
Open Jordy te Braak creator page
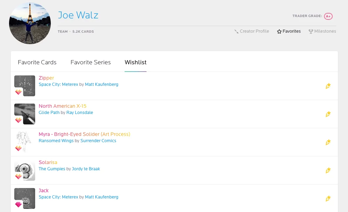pyautogui.click(x=86, y=169)
